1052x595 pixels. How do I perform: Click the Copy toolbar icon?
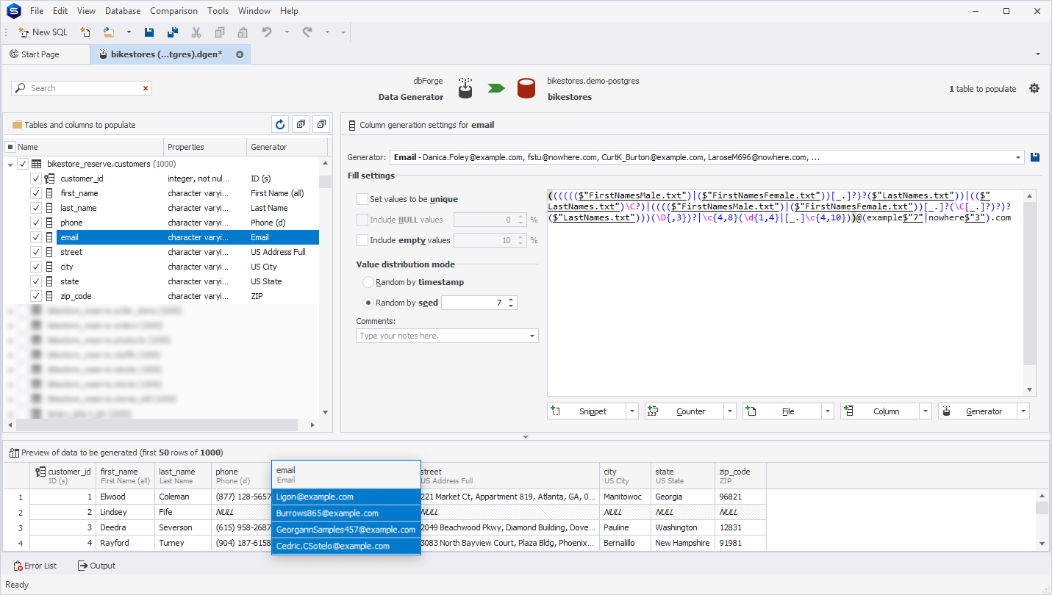pyautogui.click(x=219, y=32)
